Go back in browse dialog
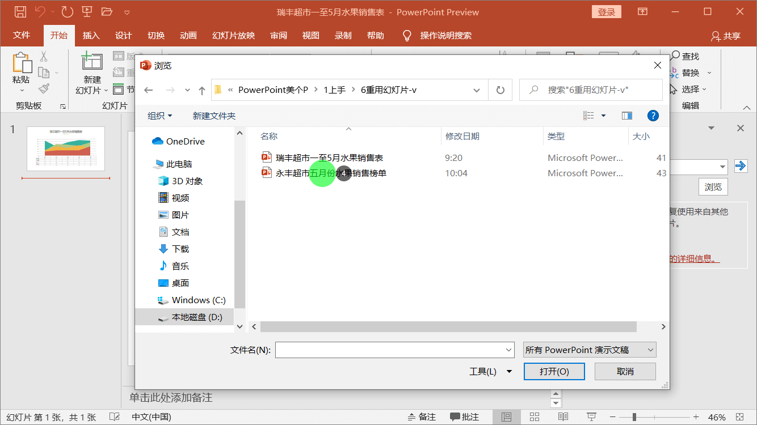Image resolution: width=757 pixels, height=425 pixels. 149,90
